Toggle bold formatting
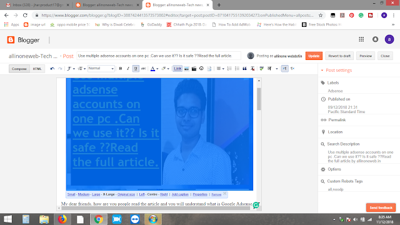The height and width of the screenshot is (225, 400). click(x=121, y=69)
